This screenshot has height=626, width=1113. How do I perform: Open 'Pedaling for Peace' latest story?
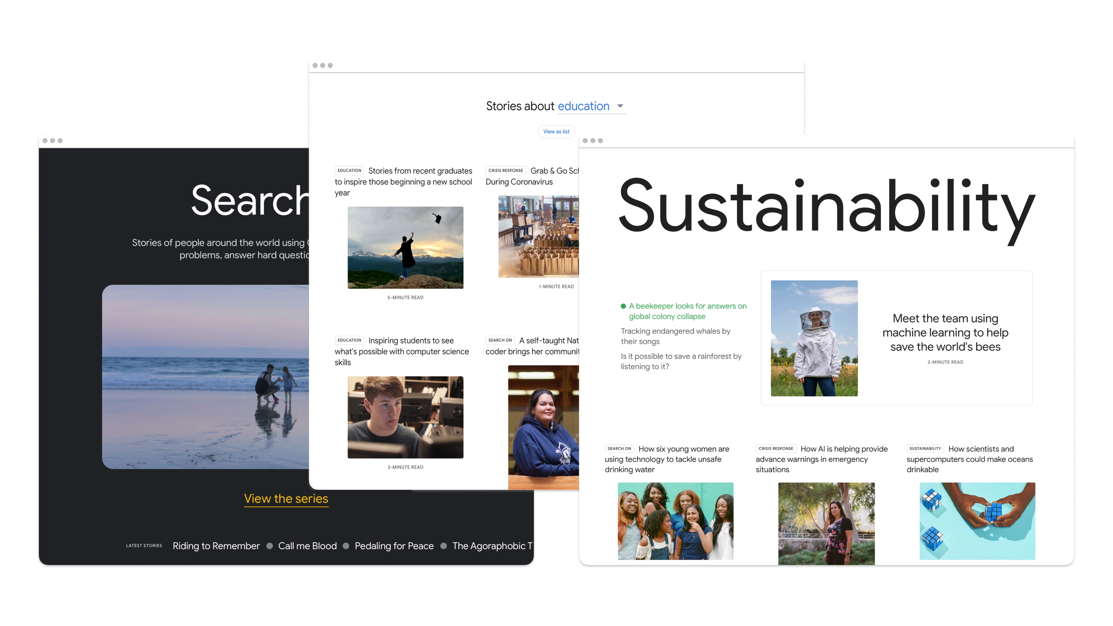[x=394, y=546]
